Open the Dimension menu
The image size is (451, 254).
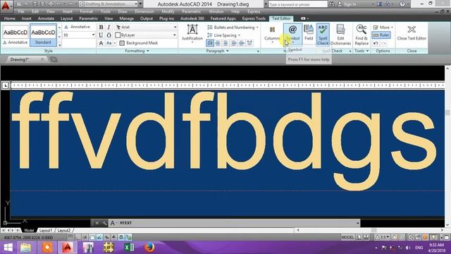(x=144, y=11)
